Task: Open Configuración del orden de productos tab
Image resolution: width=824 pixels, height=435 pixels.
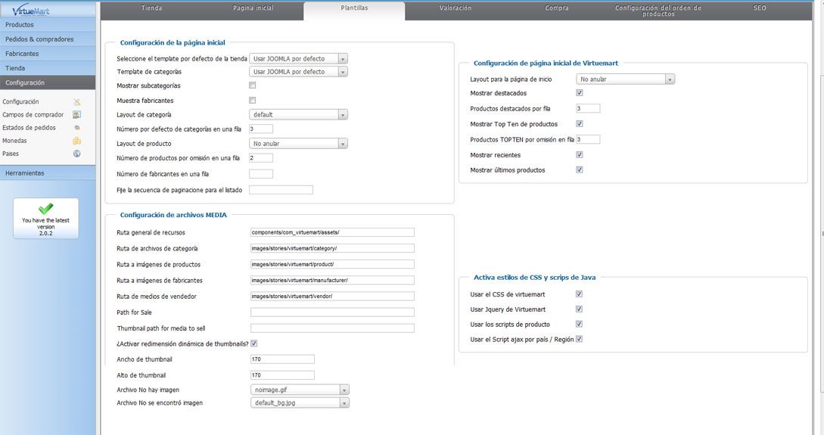Action: click(658, 11)
